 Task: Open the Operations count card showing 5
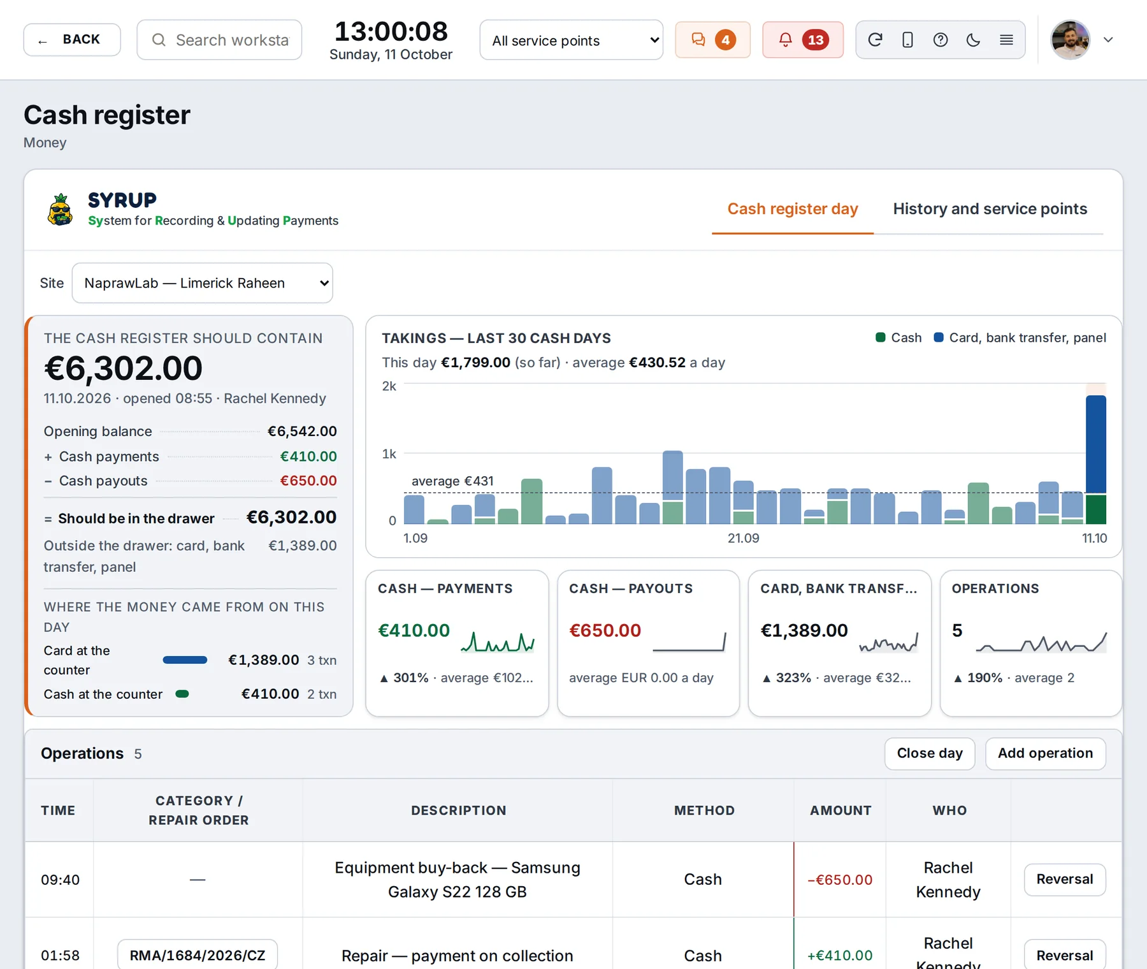coord(1030,643)
